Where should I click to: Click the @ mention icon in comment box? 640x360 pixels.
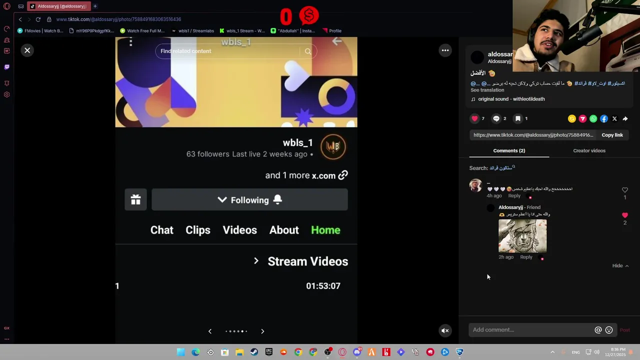(x=598, y=330)
